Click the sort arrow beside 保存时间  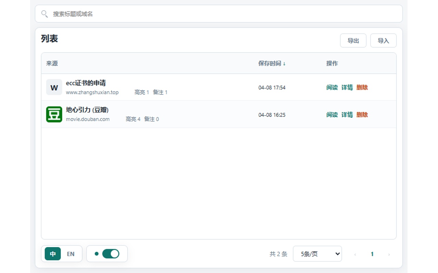click(x=284, y=63)
